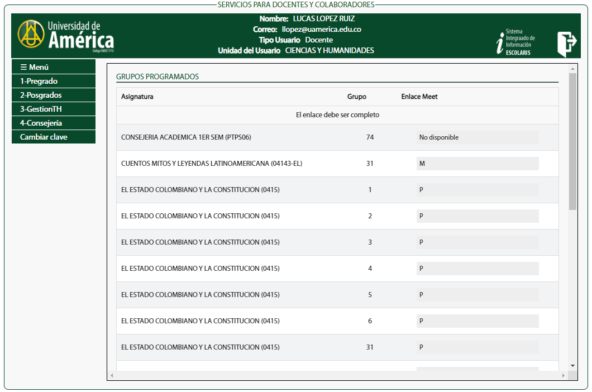Click the CIENCIAS Y HUMANIDADES unit text

pyautogui.click(x=330, y=51)
